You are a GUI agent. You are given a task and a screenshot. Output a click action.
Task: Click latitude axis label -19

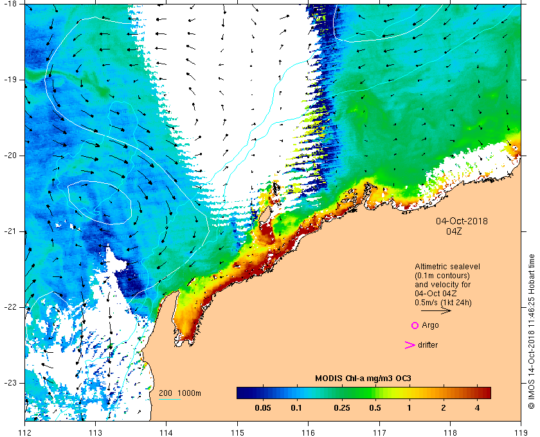point(10,80)
